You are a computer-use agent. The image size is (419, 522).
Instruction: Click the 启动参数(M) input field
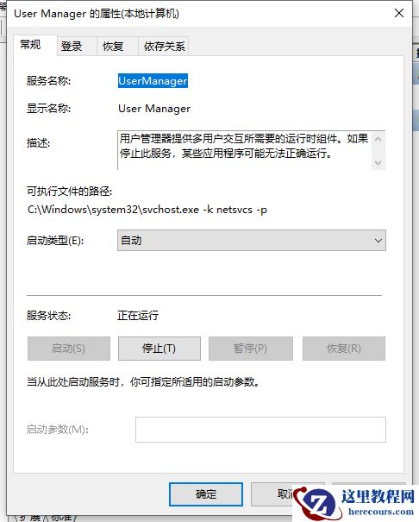[x=260, y=430]
